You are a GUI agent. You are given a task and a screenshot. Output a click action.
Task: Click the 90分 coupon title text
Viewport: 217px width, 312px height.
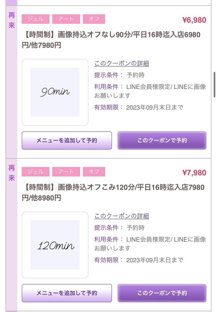111,40
